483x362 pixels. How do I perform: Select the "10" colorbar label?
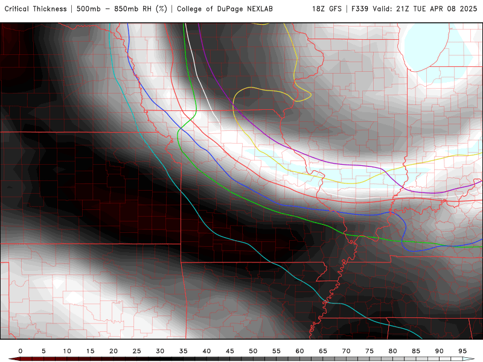(x=67, y=351)
